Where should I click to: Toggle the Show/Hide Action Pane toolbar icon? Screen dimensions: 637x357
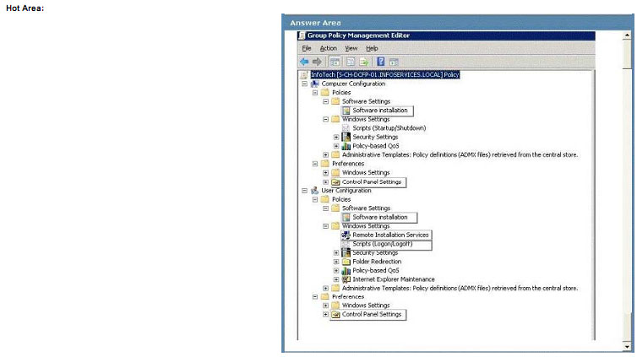(394, 62)
